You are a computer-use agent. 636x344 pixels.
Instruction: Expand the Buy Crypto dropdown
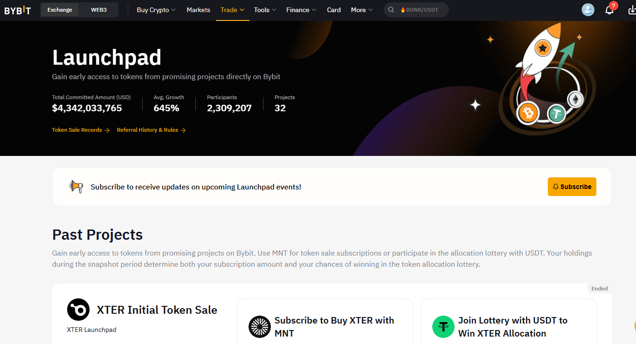tap(156, 10)
